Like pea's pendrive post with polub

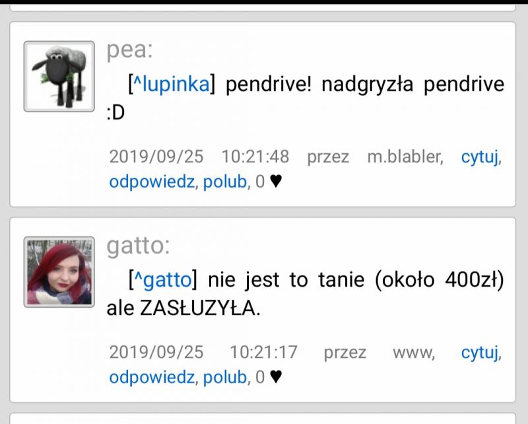coord(225,182)
